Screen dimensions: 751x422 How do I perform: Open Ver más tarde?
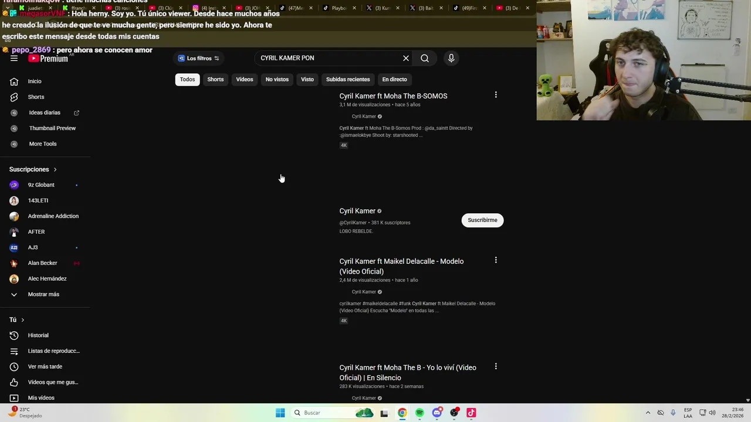[x=45, y=366]
